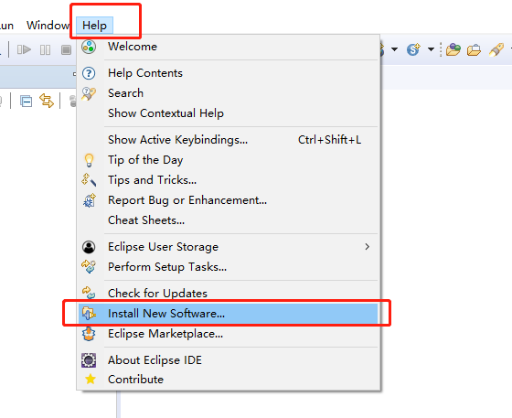Click the Check for Updates icon

[x=89, y=293]
